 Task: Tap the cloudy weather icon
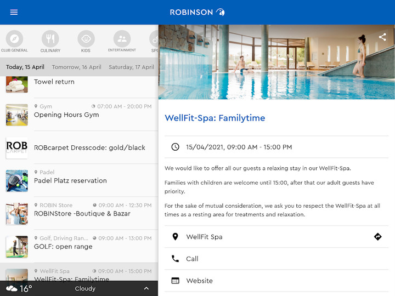[12, 288]
